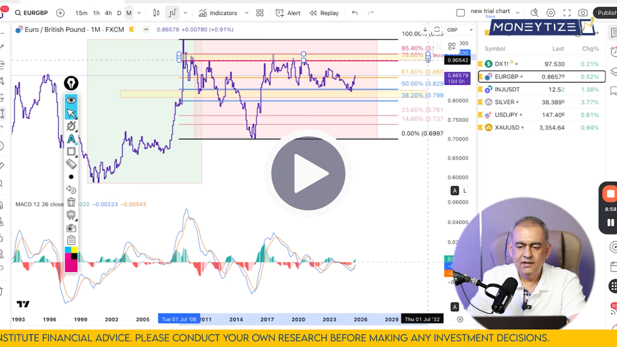Click the Save link under layout name
Image resolution: width=617 pixels, height=347 pixels.
click(x=490, y=17)
